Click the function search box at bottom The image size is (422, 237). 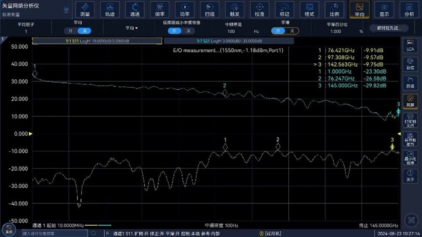55,234
